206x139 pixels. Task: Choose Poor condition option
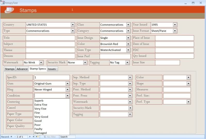tap(52, 125)
